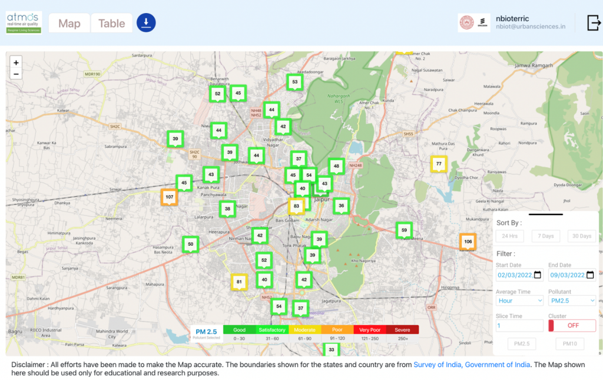Switch to the Table tab
The image size is (603, 380).
click(111, 24)
